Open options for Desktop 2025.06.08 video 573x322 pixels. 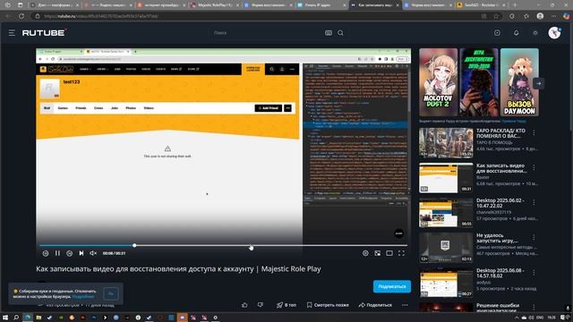click(534, 272)
